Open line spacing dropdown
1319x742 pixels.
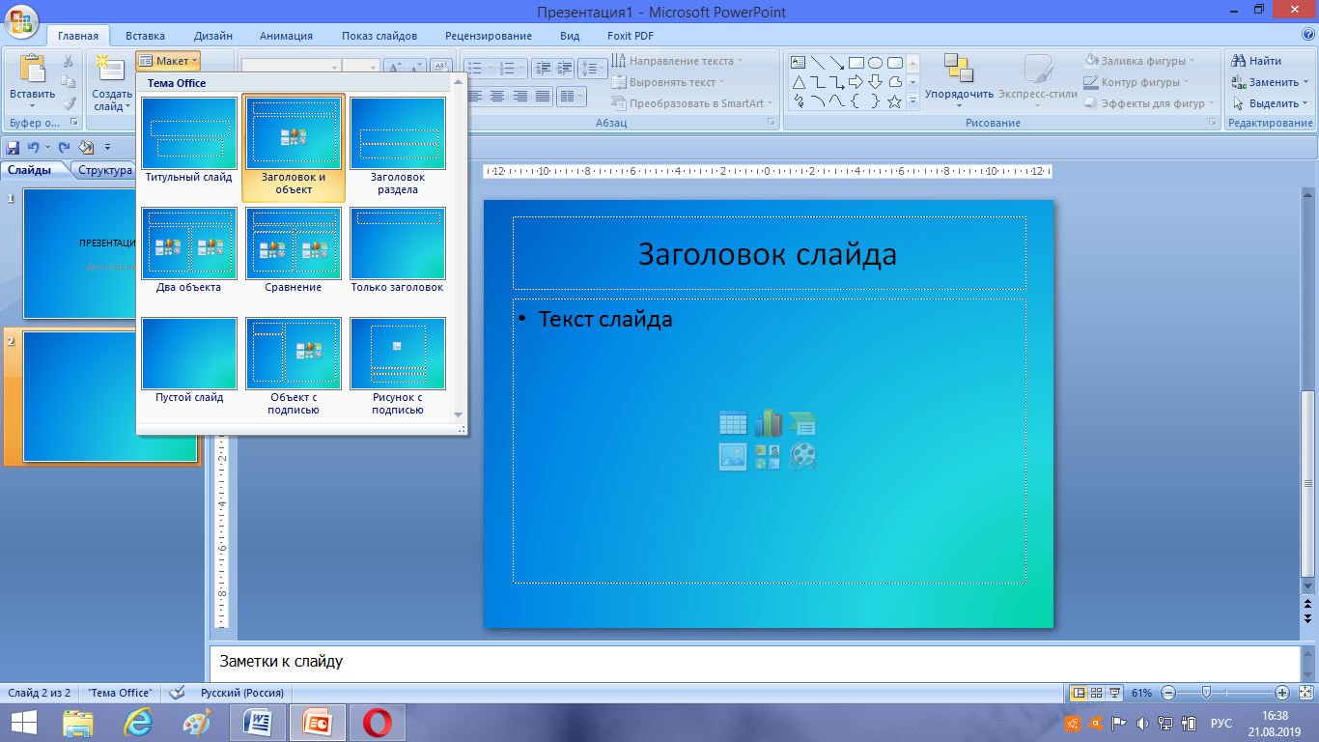(x=593, y=68)
